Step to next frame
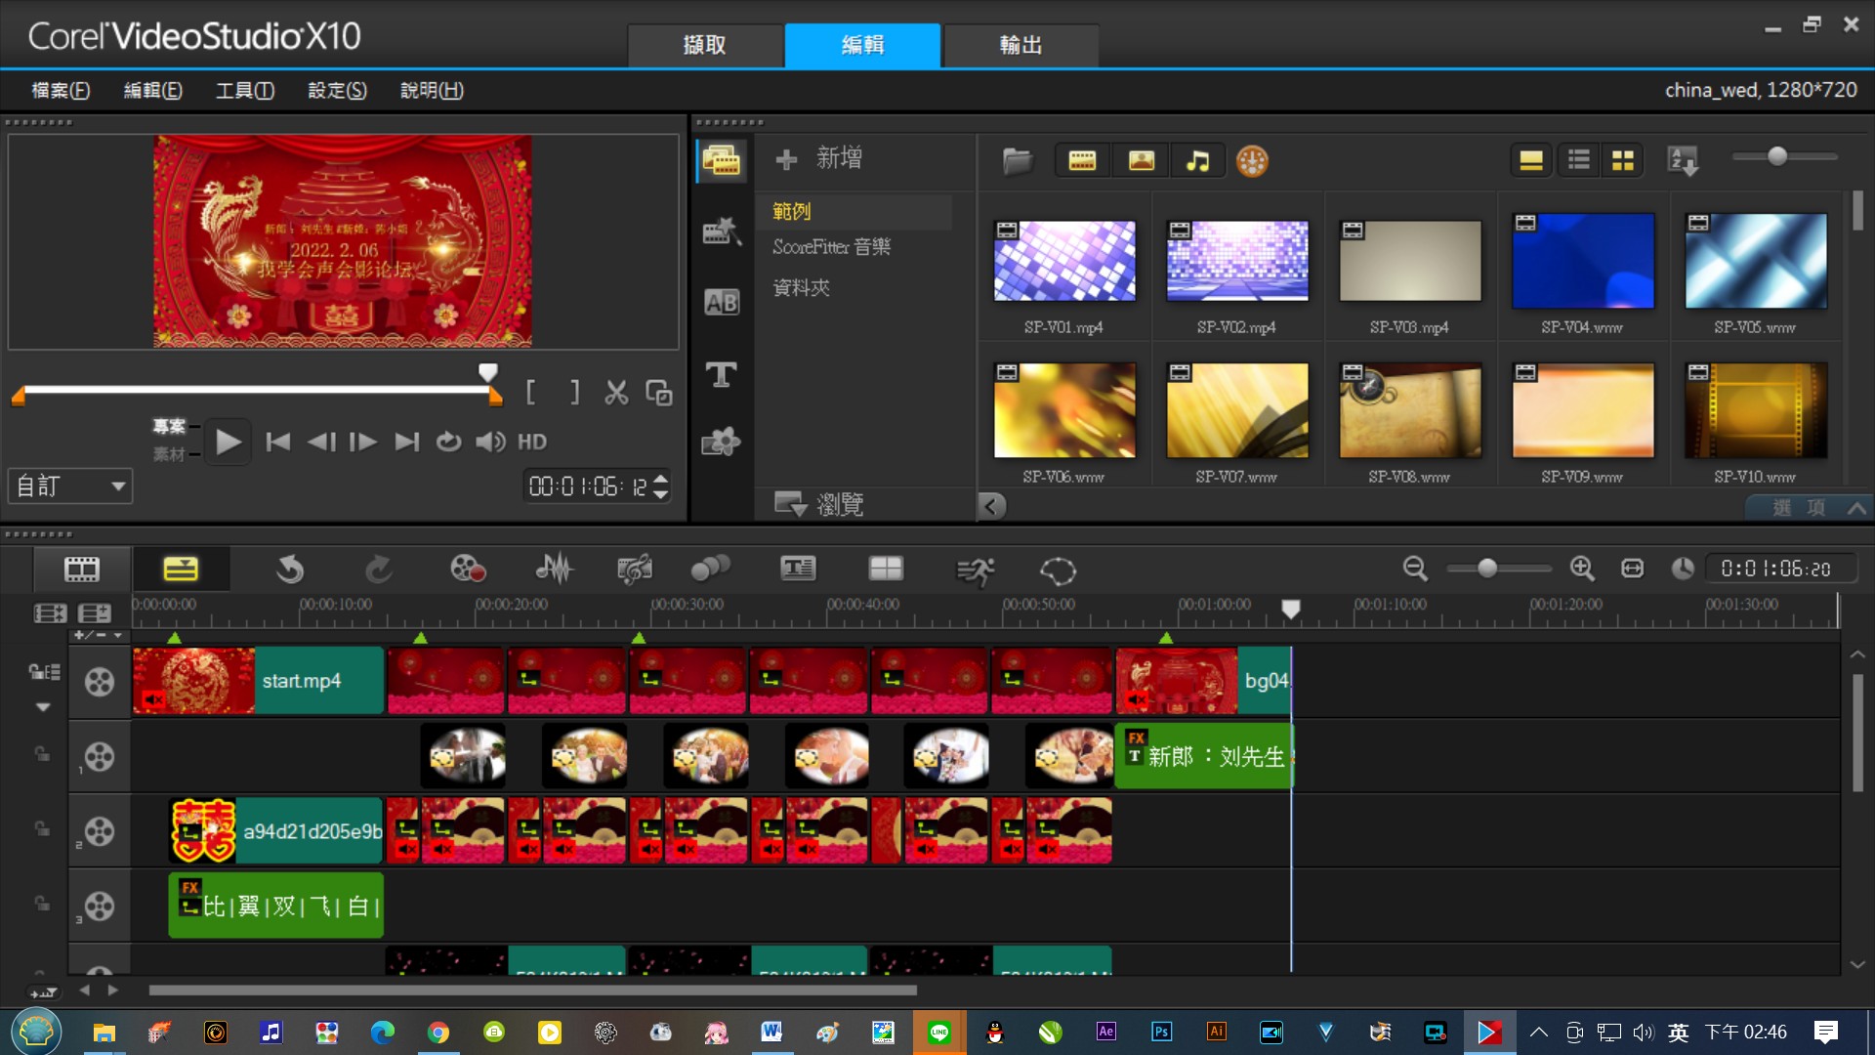 (x=363, y=443)
